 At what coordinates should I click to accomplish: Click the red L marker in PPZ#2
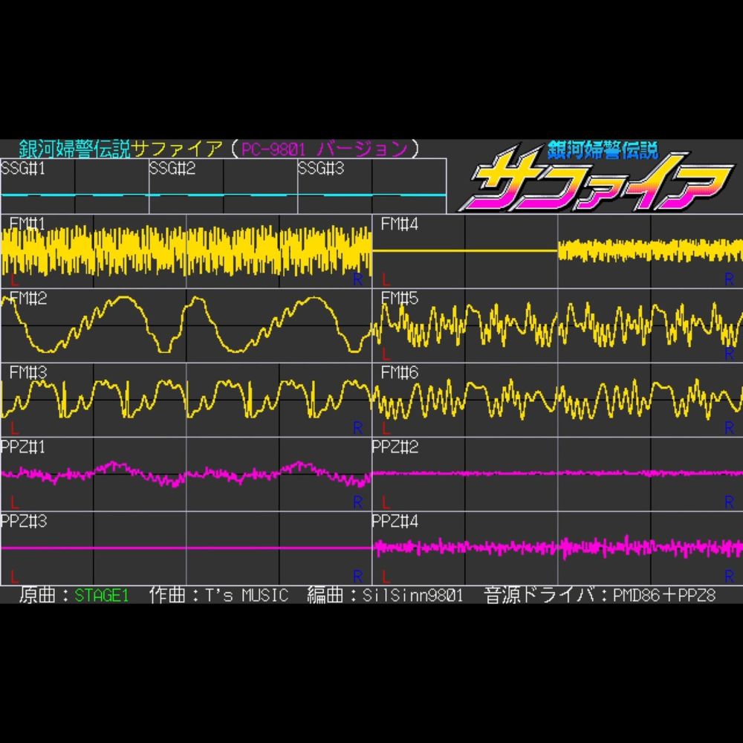point(386,502)
